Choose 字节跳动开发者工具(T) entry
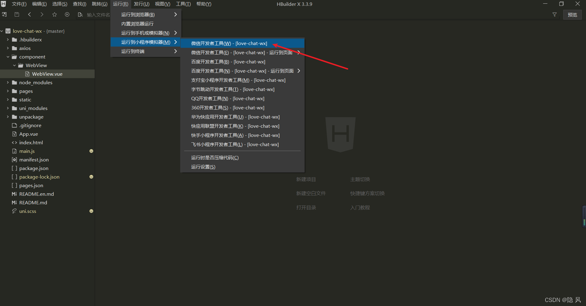Viewport: 586px width, 306px height. tap(242, 89)
